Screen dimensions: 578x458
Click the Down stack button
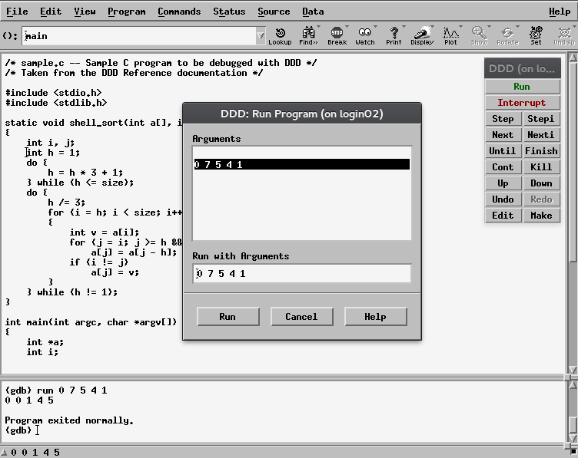tap(541, 183)
